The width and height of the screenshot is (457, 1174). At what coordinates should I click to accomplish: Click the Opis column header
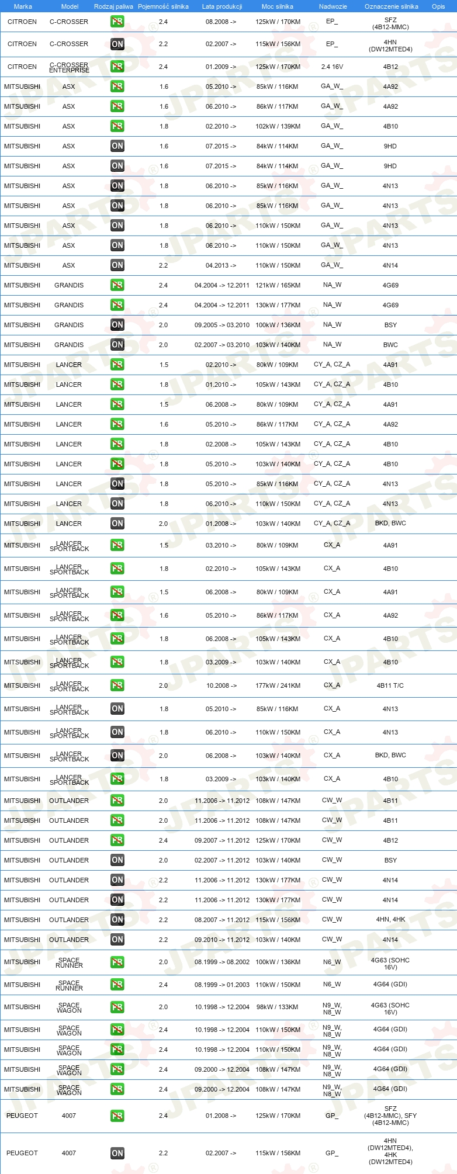(x=438, y=6)
